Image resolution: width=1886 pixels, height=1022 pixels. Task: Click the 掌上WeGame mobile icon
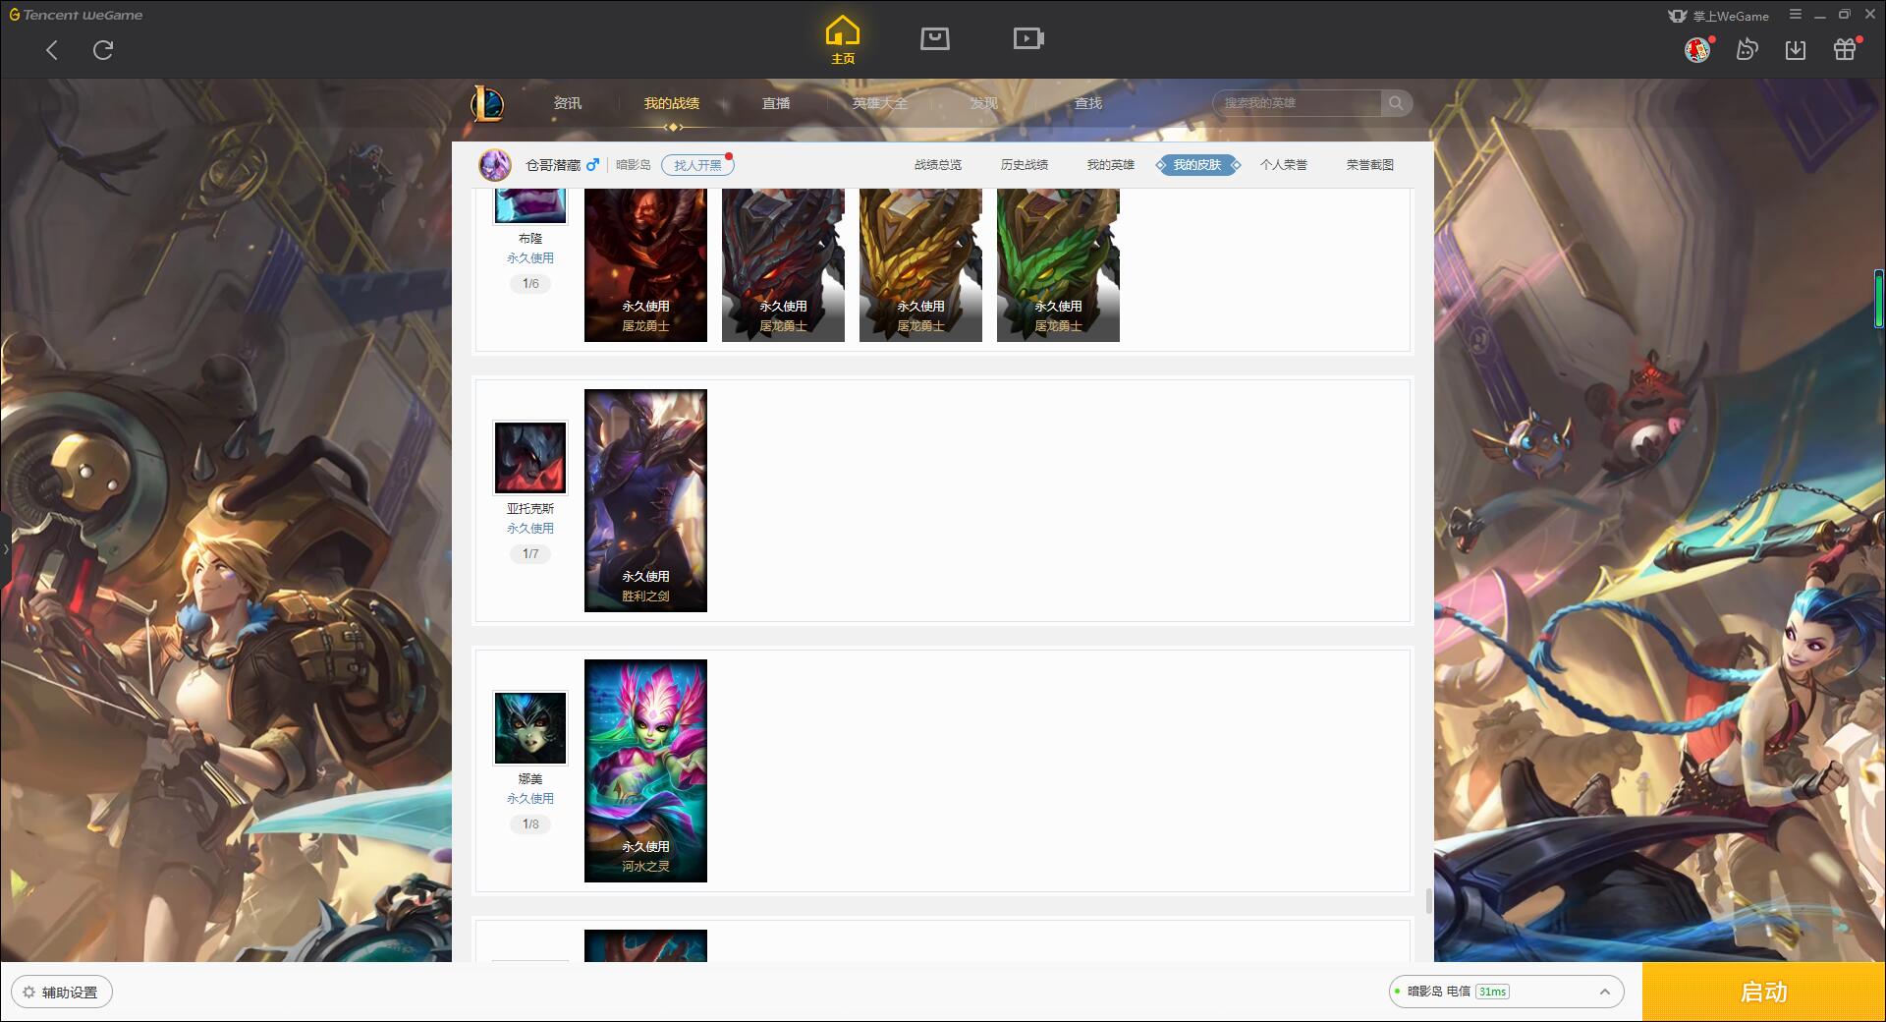(x=1678, y=16)
